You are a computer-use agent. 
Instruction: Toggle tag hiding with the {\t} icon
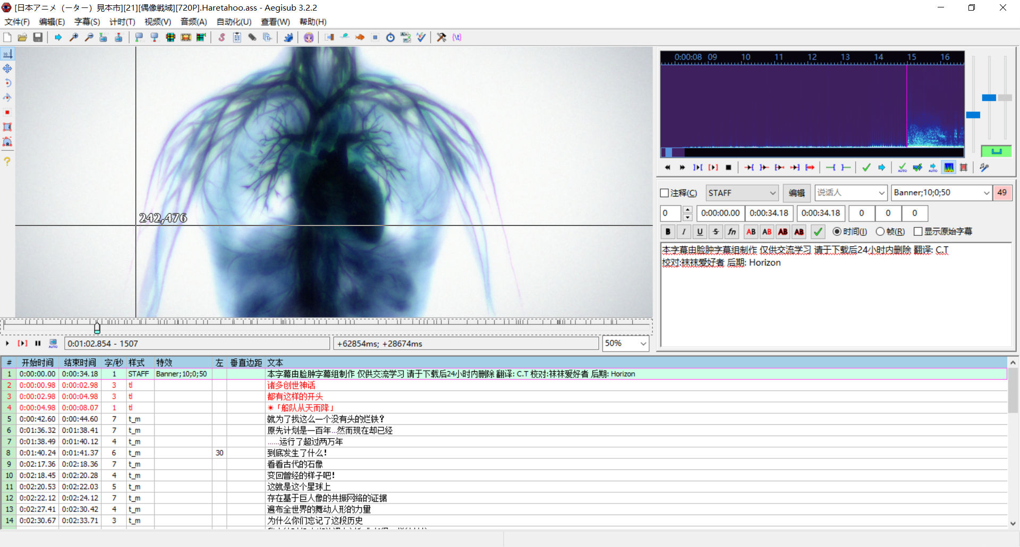457,37
